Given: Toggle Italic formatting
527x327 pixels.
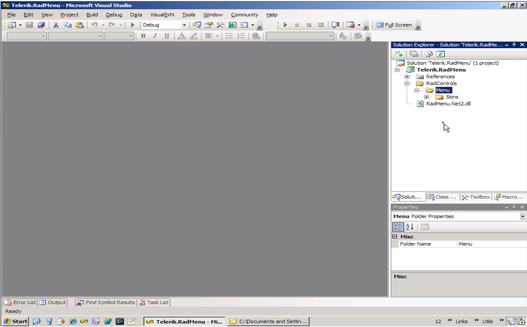Looking at the screenshot, I should (x=155, y=36).
